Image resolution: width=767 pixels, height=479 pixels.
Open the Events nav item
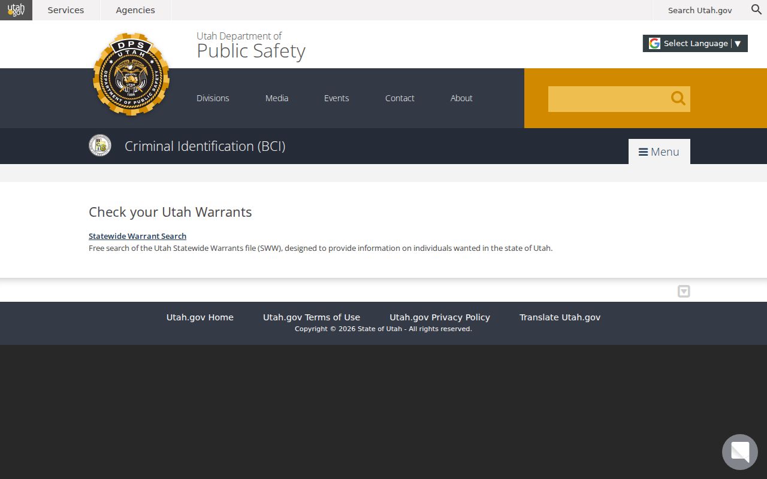pyautogui.click(x=337, y=98)
